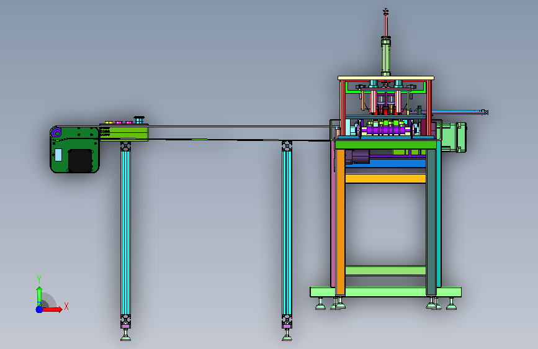This screenshot has width=538, height=349.
Task: Select the green motor on the machine's right side
Action: tap(454, 137)
